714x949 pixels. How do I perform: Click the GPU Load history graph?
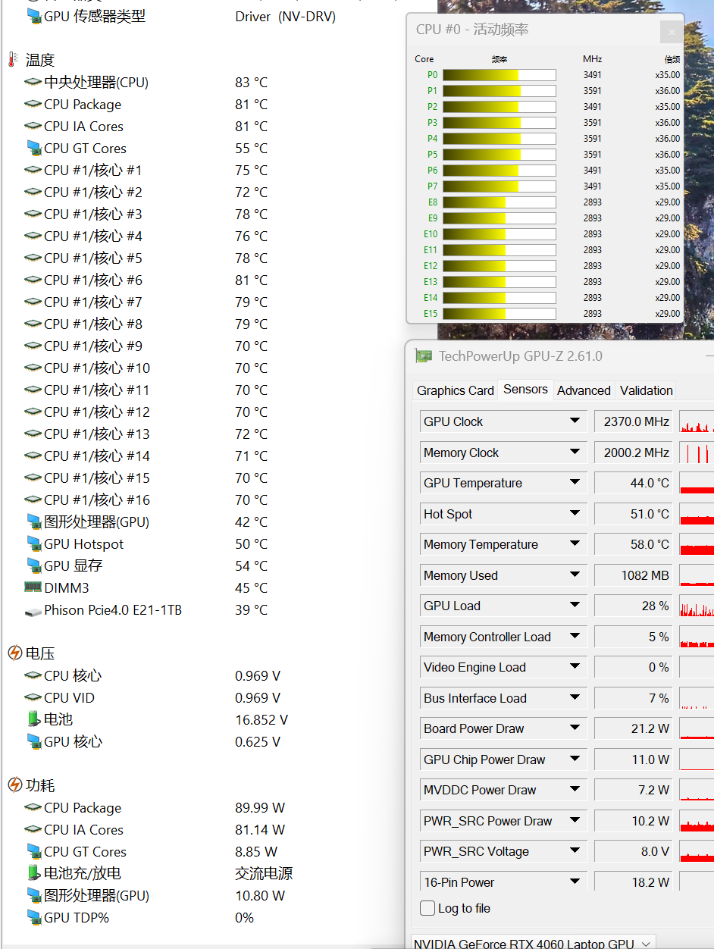(697, 606)
